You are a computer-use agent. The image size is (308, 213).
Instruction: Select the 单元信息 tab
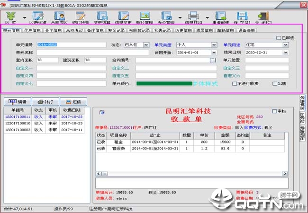(11, 30)
